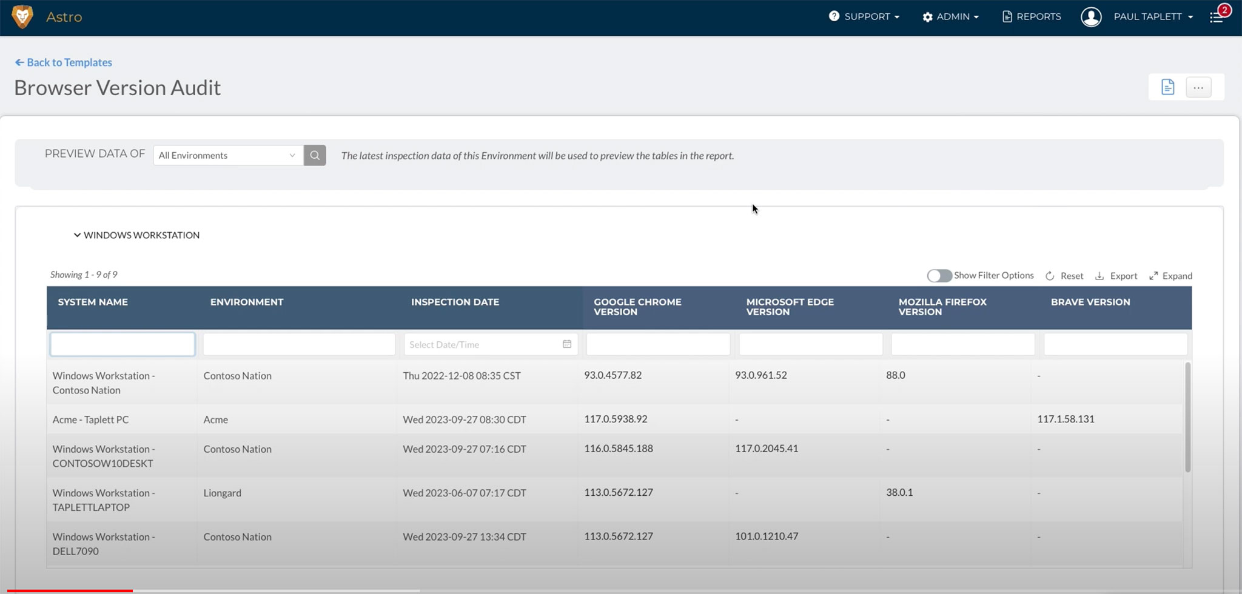Click Edge version 117.0.2045.41
Screen dimensions: 1242x594
pyautogui.click(x=767, y=449)
